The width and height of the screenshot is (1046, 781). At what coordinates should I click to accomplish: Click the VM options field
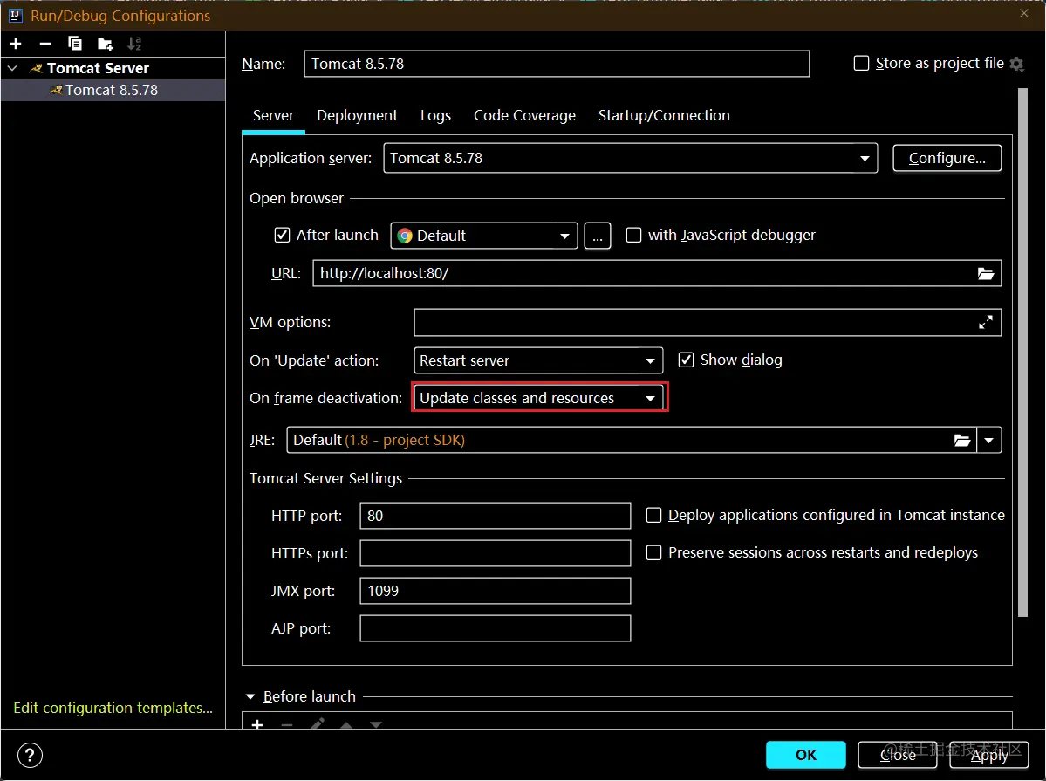click(x=708, y=322)
